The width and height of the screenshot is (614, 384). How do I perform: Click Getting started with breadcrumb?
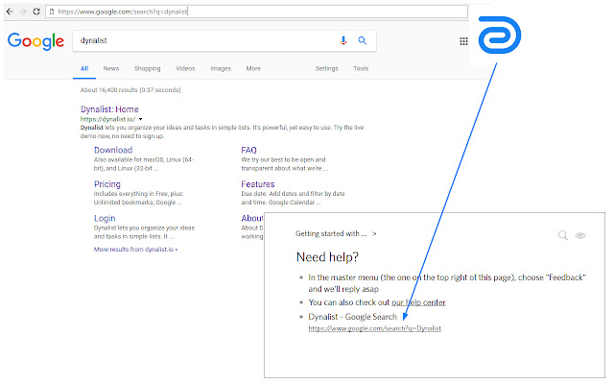pos(331,233)
